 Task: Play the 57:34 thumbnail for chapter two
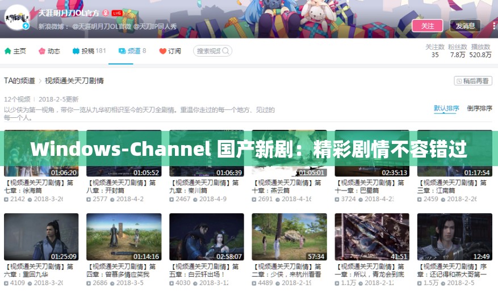(x=290, y=237)
